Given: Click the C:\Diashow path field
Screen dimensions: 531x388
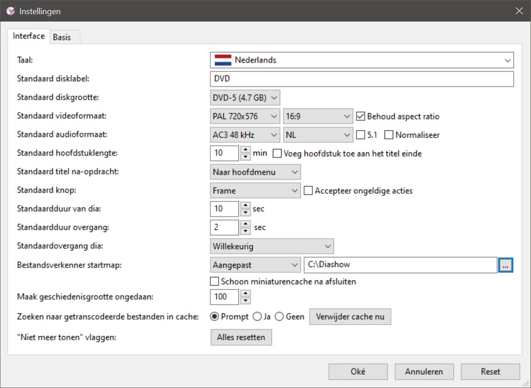Looking at the screenshot, I should point(400,265).
